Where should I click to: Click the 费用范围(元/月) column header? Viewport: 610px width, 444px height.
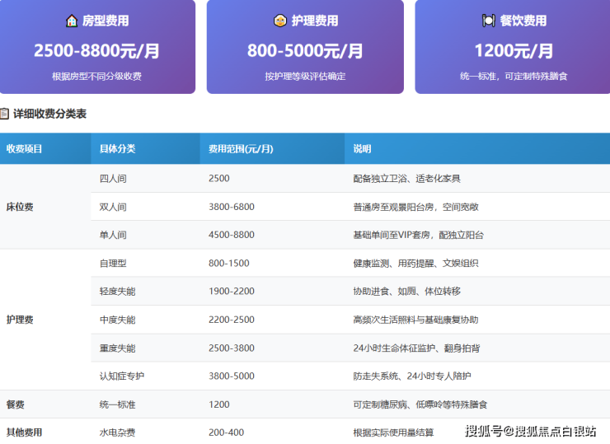click(x=241, y=149)
